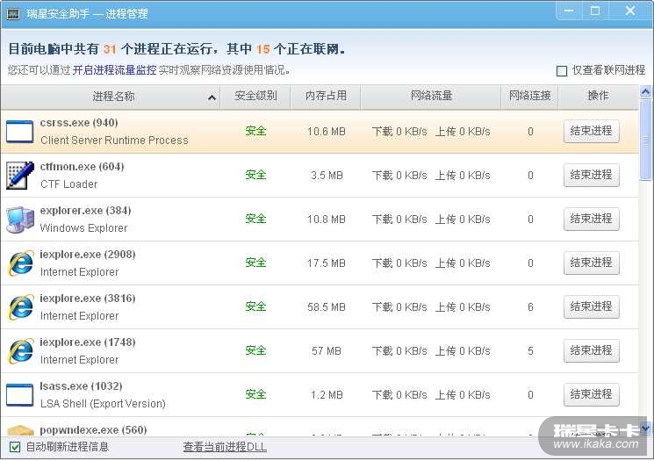Enable the 仅查看联网进程 checkbox
This screenshot has height=461, width=654.
point(562,71)
